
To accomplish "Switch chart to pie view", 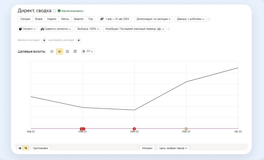I will [52, 52].
